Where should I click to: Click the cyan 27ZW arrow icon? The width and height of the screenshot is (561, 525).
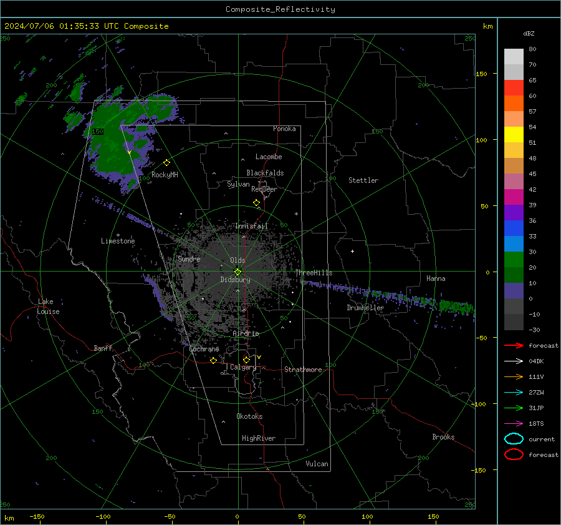pos(514,393)
